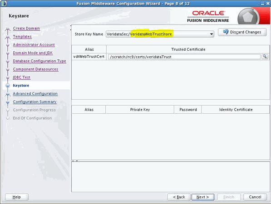The image size is (271, 204).
Task: Click the Alias header in private key table
Action: (x=89, y=110)
